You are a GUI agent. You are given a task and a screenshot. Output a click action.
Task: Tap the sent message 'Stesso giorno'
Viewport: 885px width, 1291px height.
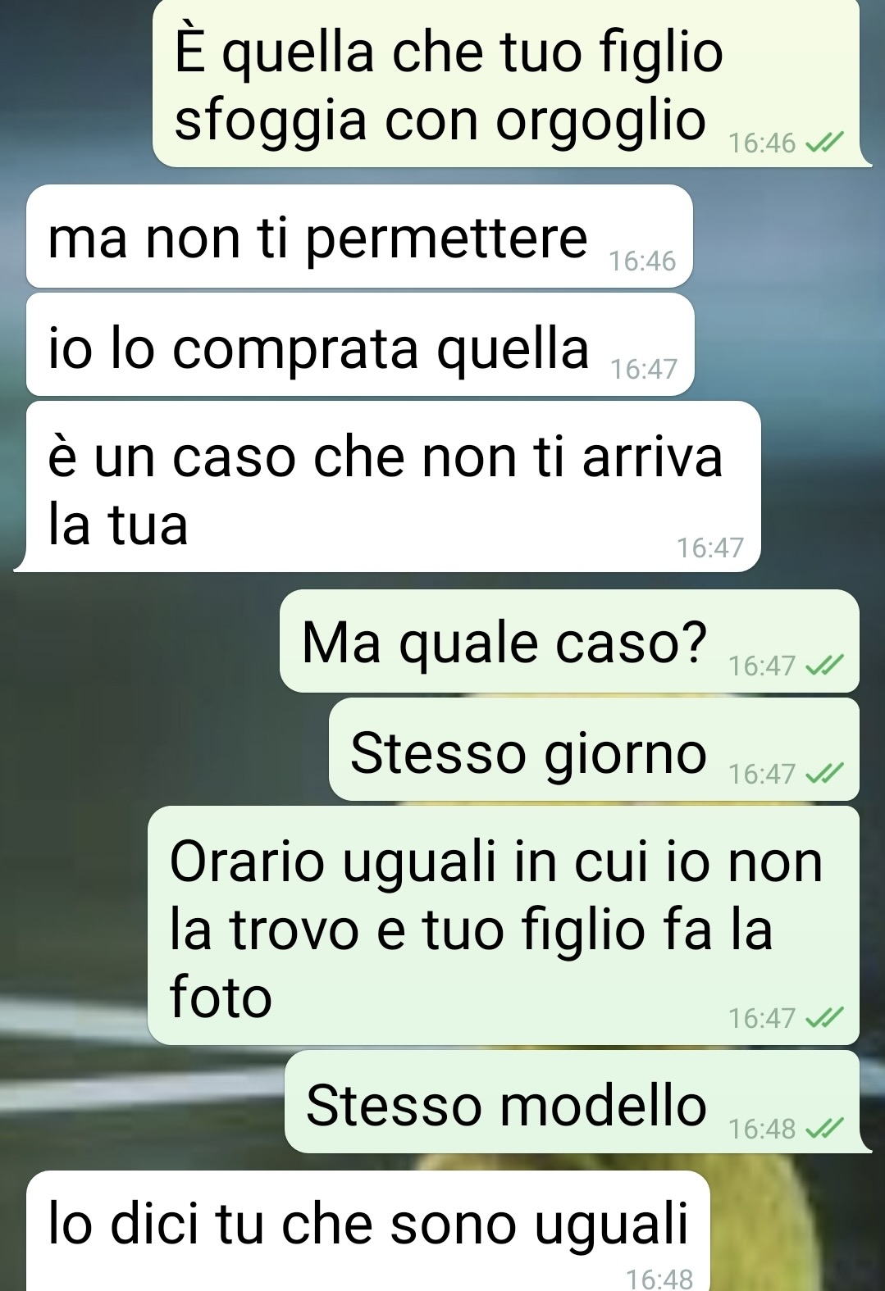pos(594,749)
